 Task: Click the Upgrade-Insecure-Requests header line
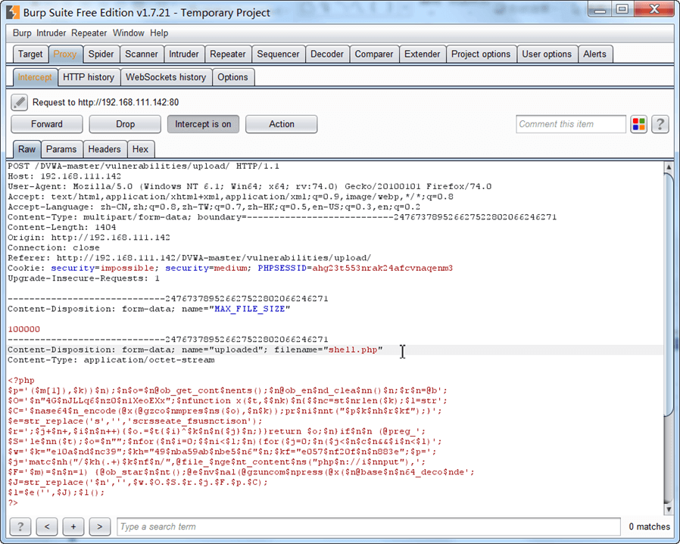coord(84,278)
